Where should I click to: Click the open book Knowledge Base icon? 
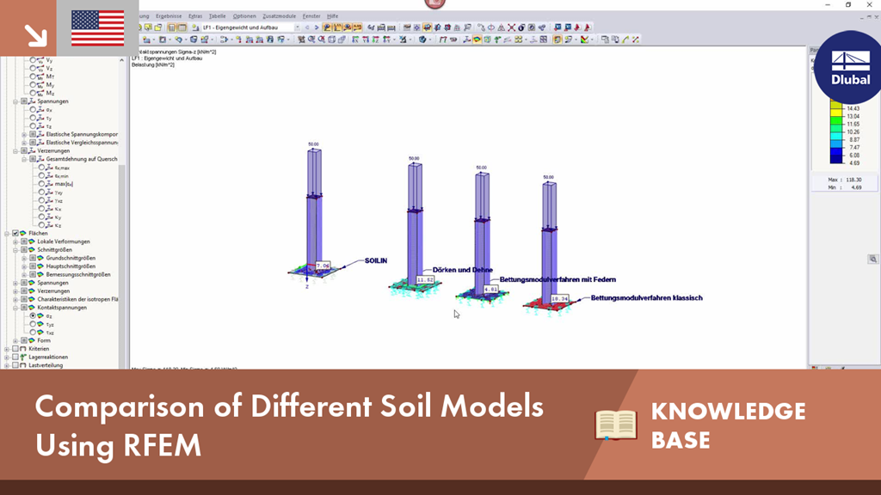click(616, 425)
